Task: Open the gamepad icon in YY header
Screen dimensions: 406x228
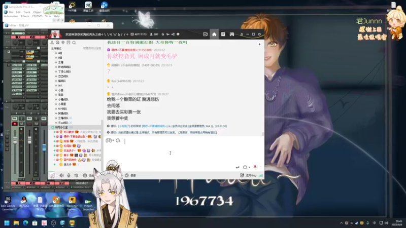Action: pos(232,34)
